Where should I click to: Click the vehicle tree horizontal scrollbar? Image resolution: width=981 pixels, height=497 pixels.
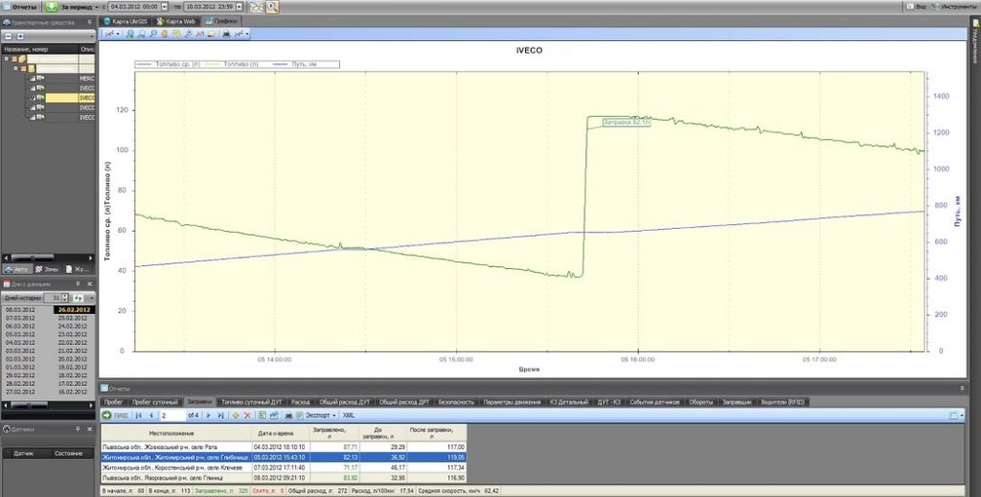tap(48, 258)
